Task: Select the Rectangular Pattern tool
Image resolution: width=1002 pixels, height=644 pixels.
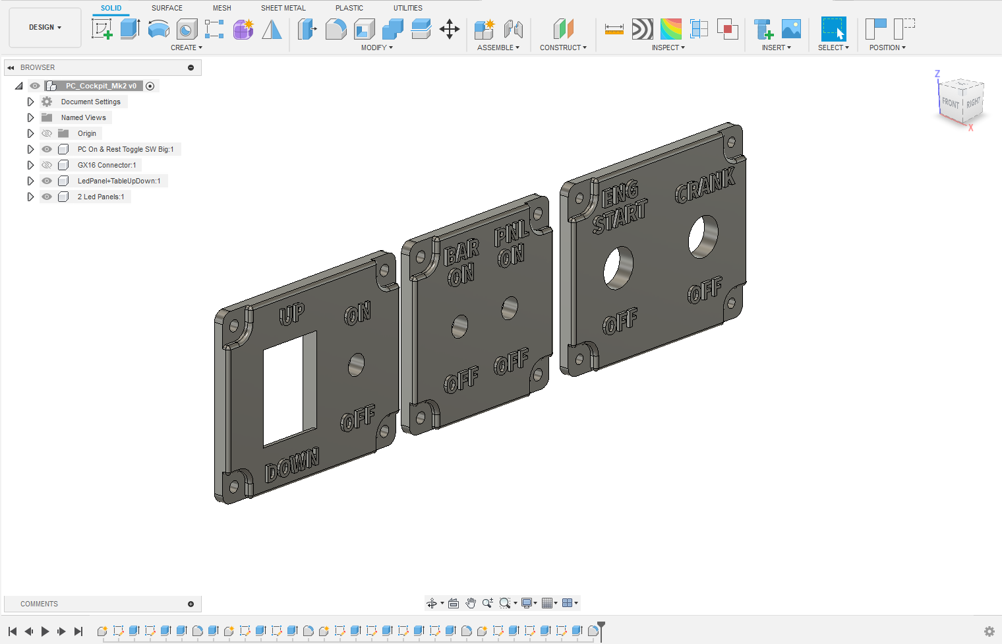Action: (x=214, y=29)
